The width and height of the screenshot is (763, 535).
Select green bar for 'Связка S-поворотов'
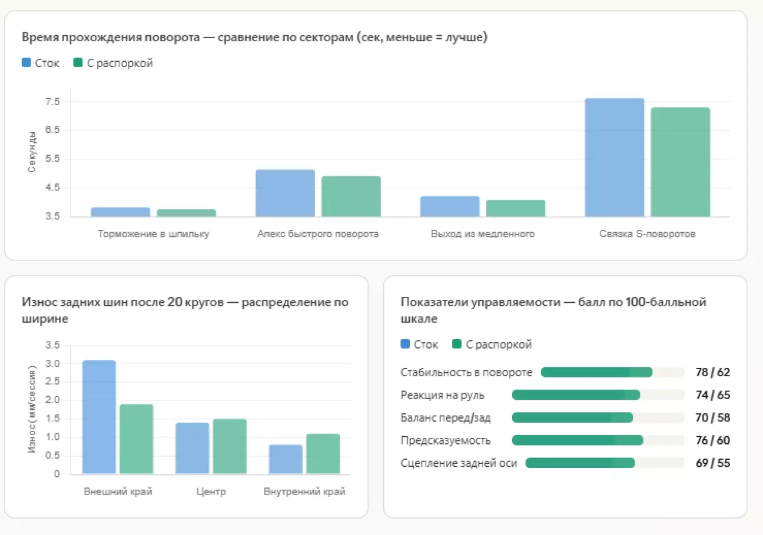(x=680, y=162)
